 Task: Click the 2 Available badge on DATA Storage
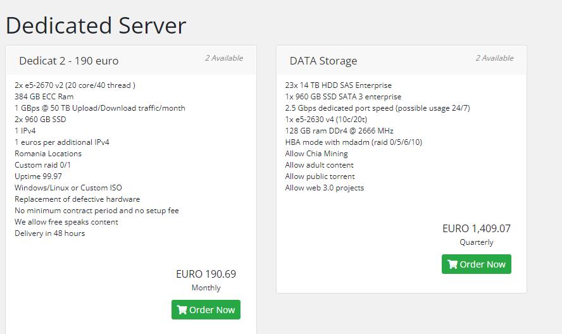(494, 58)
